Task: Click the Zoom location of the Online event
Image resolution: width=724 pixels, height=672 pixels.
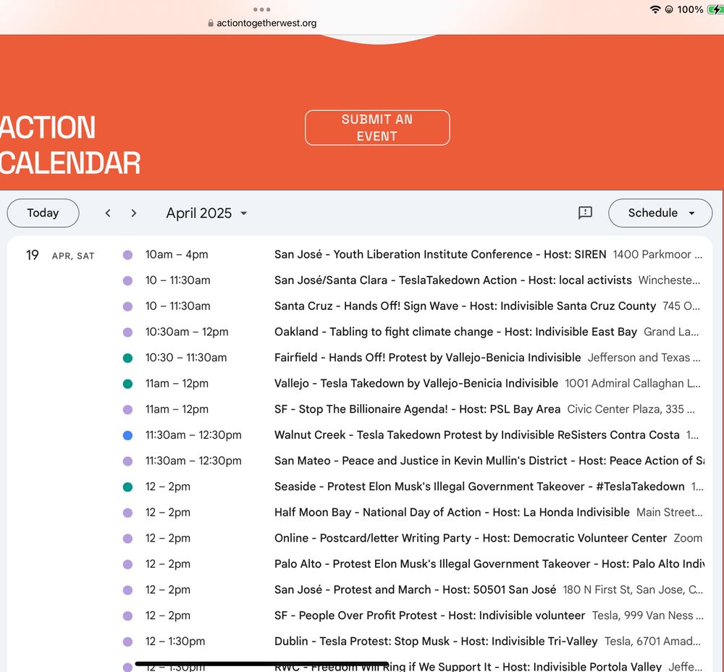Action: click(x=688, y=539)
